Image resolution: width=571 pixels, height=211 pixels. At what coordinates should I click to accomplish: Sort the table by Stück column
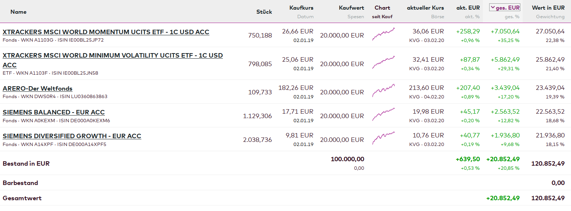pyautogui.click(x=264, y=12)
